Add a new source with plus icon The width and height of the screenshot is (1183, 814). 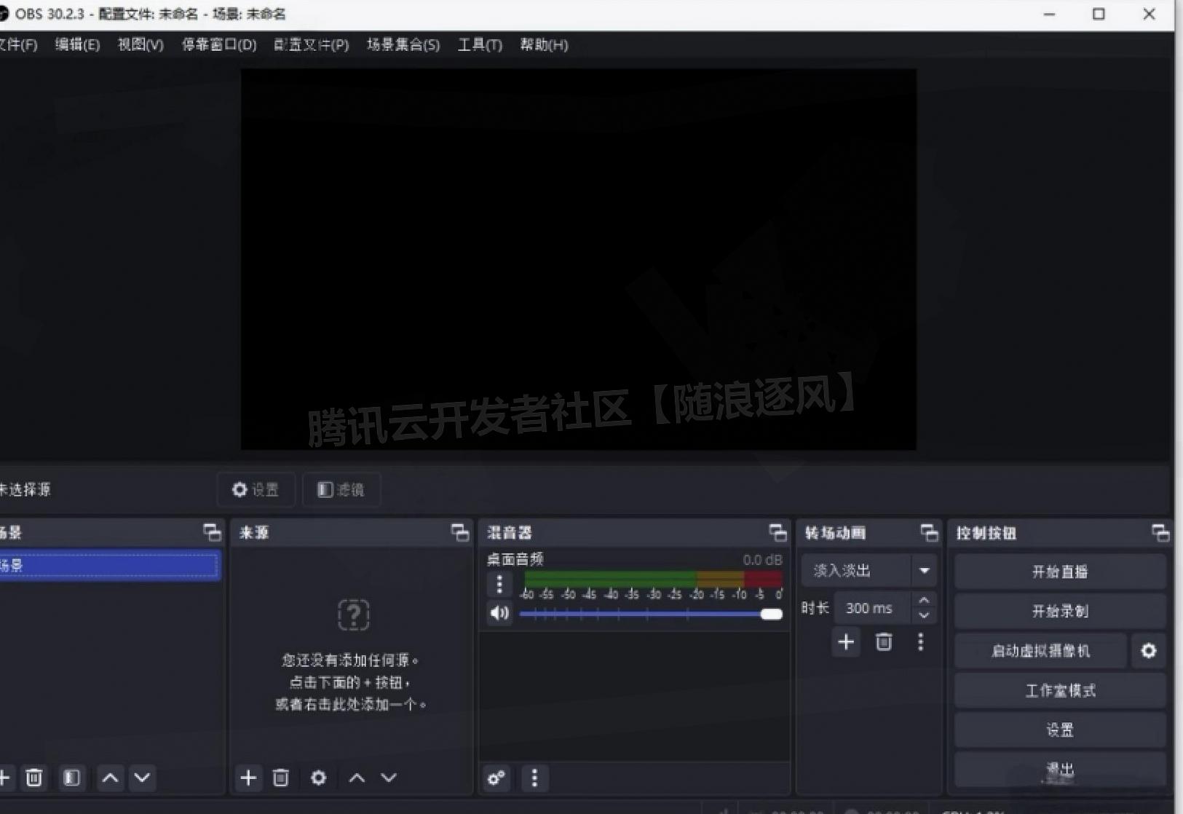pos(248,778)
